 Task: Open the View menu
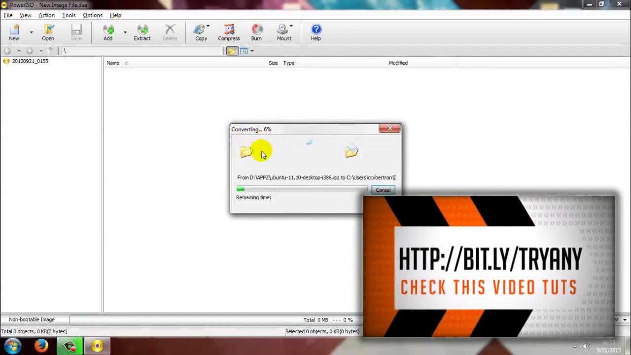[x=25, y=15]
